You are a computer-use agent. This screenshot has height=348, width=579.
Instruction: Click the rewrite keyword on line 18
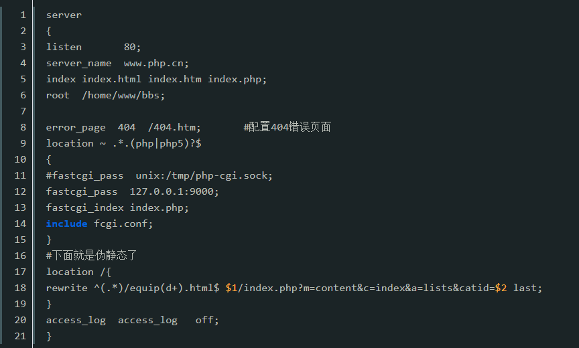tap(66, 288)
